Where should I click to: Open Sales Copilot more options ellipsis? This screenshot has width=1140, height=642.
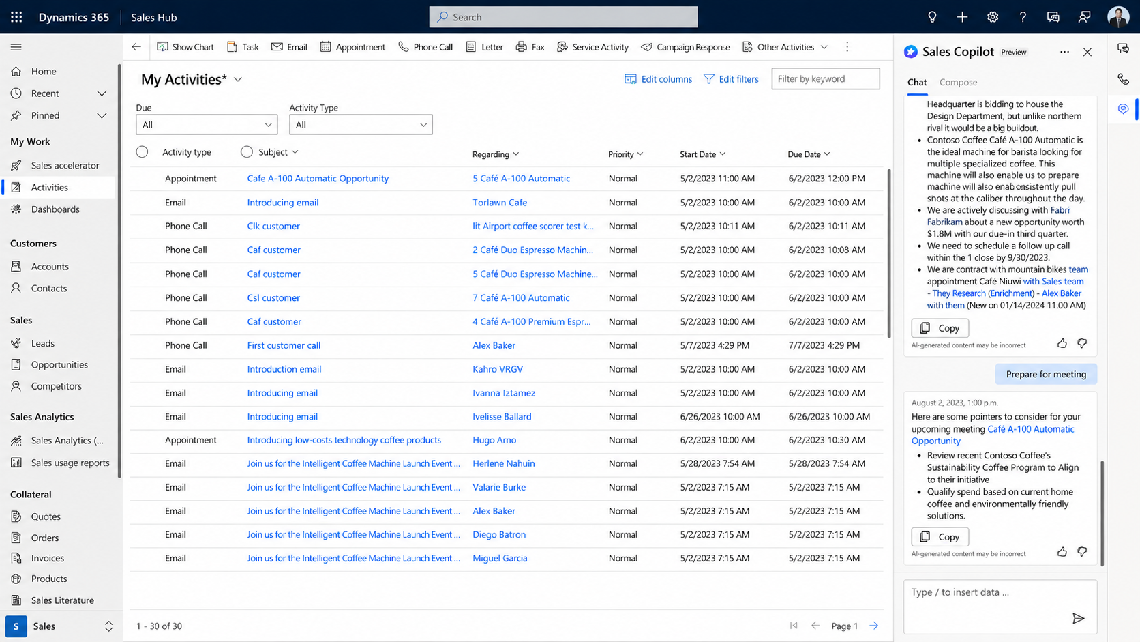1064,52
